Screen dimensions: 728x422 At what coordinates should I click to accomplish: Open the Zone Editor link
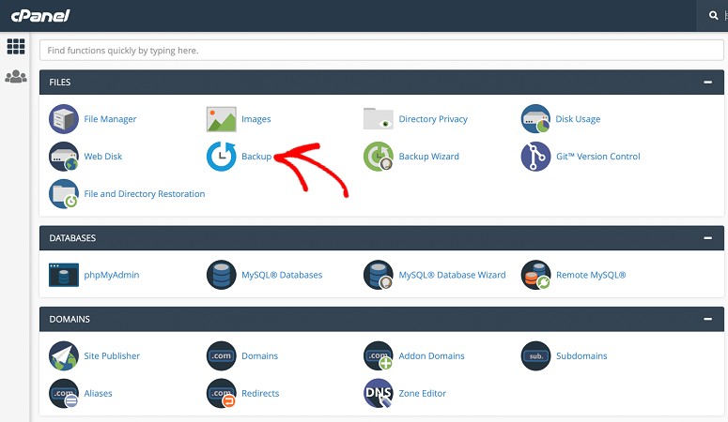click(x=422, y=393)
